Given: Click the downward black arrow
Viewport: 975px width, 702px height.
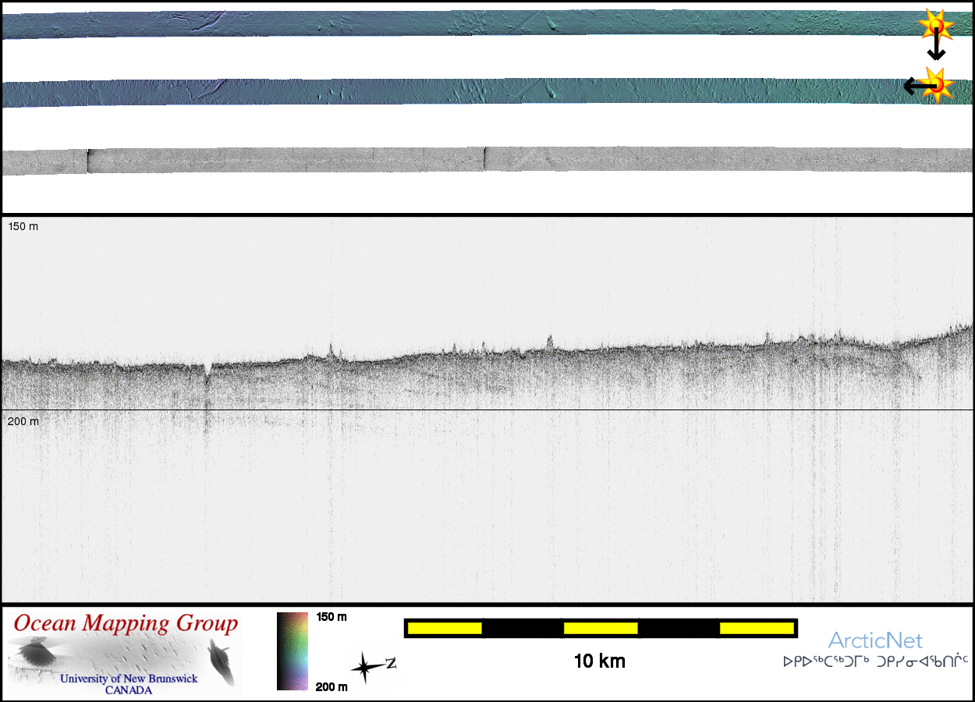Looking at the screenshot, I should point(936,48).
